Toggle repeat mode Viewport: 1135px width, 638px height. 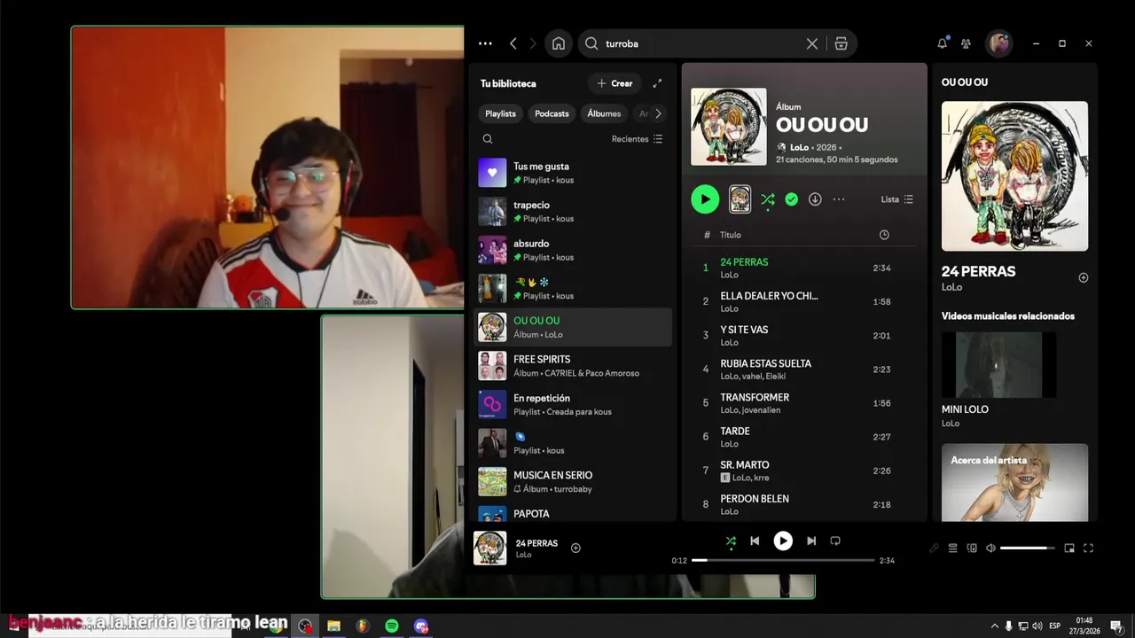(x=835, y=541)
